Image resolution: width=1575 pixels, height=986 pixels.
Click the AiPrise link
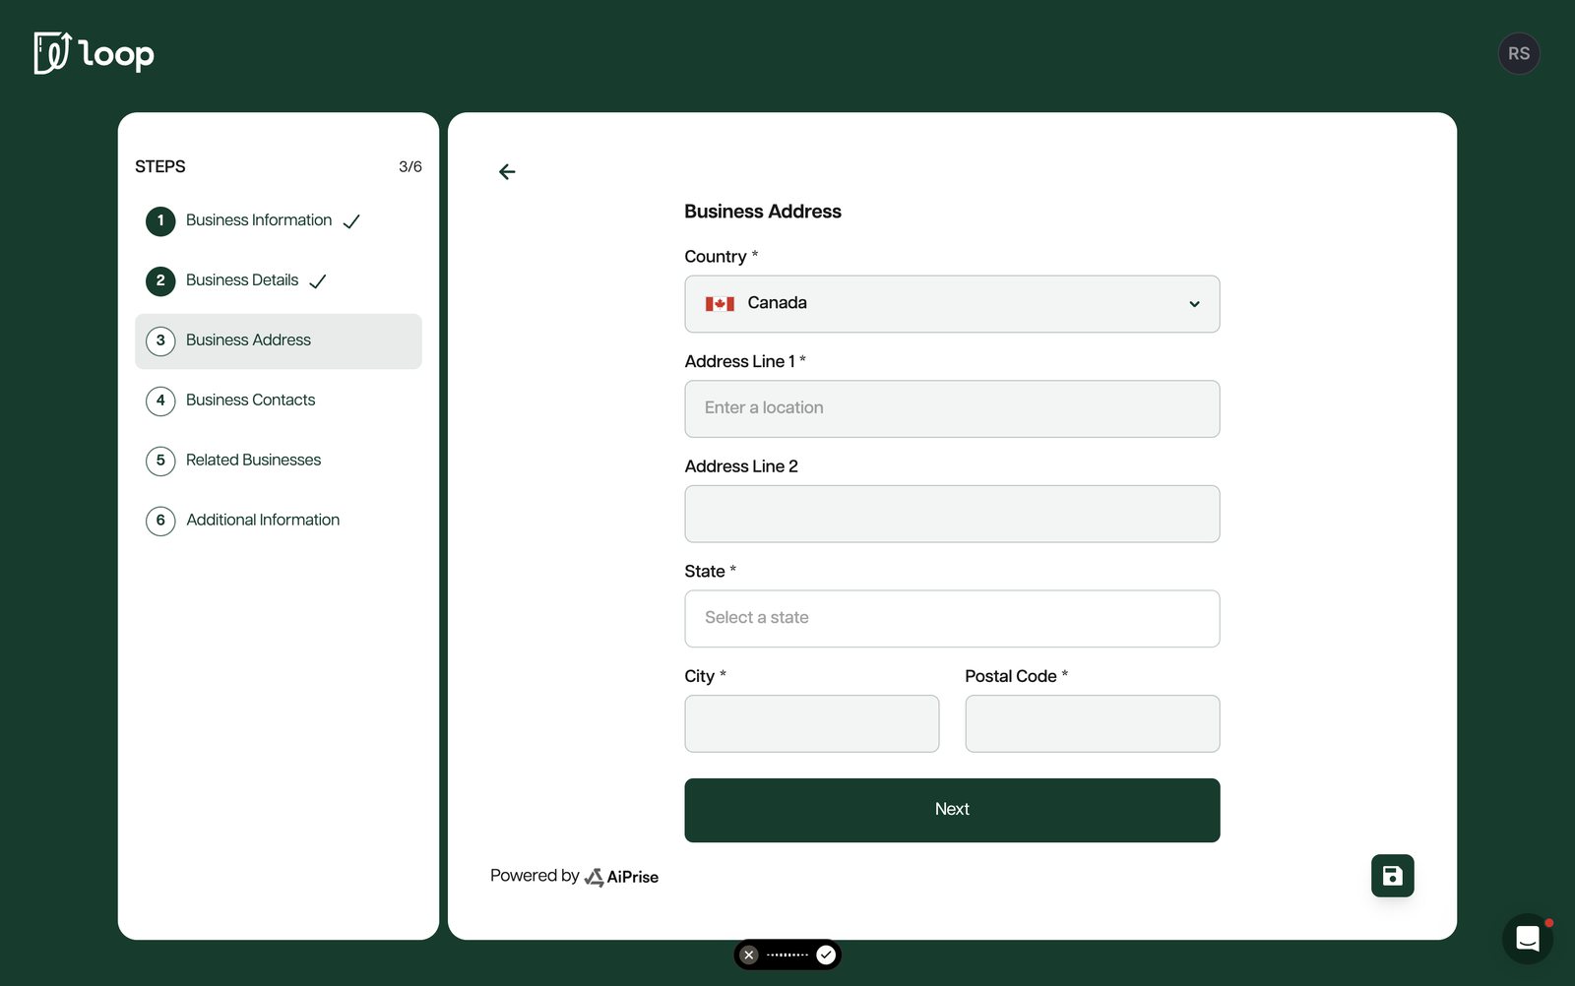click(x=622, y=877)
